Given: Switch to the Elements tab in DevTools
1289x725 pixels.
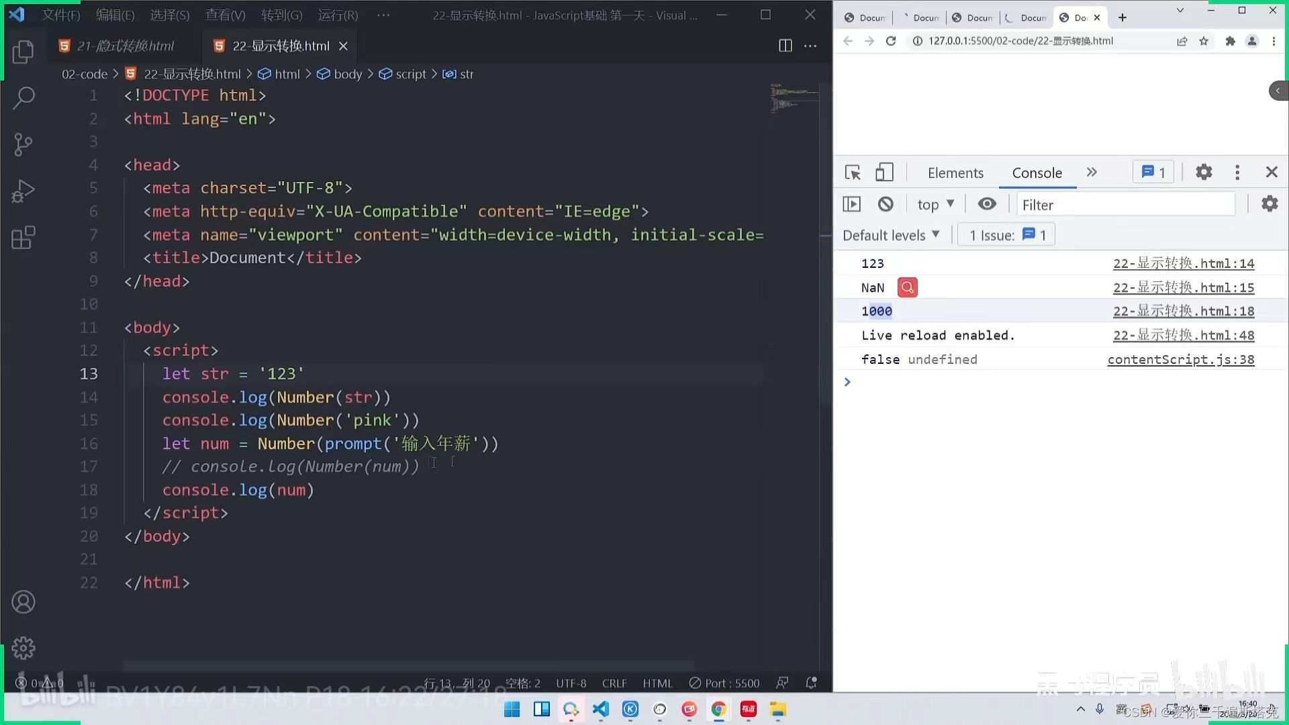Looking at the screenshot, I should [955, 173].
